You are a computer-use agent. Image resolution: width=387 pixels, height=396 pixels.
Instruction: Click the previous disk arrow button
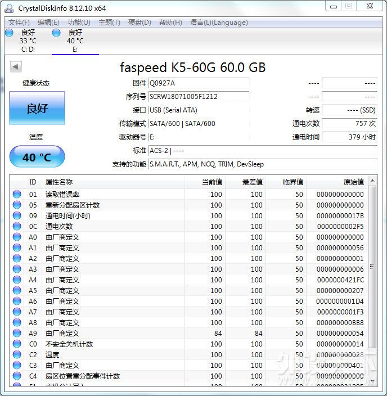(16, 67)
